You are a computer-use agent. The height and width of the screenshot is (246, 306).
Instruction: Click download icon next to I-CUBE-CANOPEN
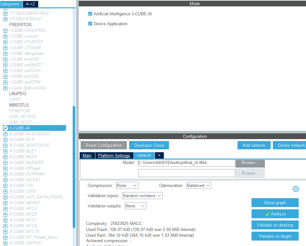point(5,31)
